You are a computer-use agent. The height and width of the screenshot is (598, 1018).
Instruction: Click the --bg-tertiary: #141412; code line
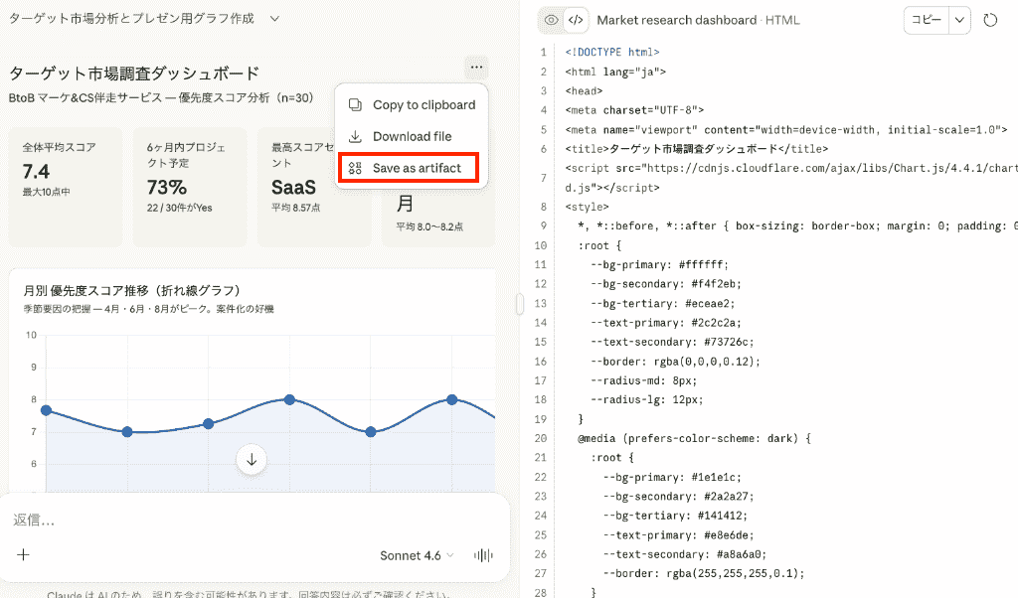pos(675,516)
